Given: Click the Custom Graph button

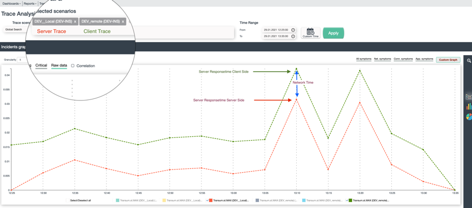Looking at the screenshot, I should click(x=448, y=60).
